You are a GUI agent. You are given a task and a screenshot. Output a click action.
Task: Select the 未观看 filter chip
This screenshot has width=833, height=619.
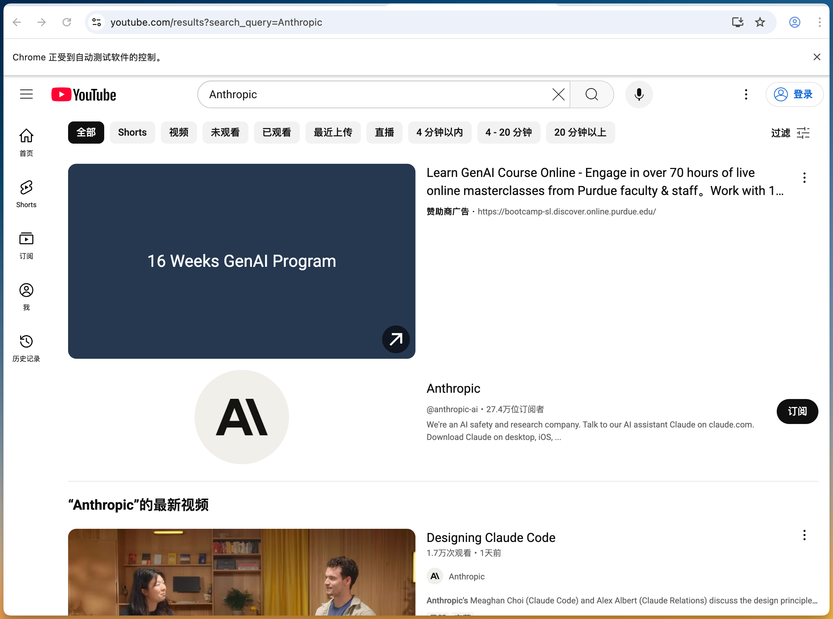225,132
